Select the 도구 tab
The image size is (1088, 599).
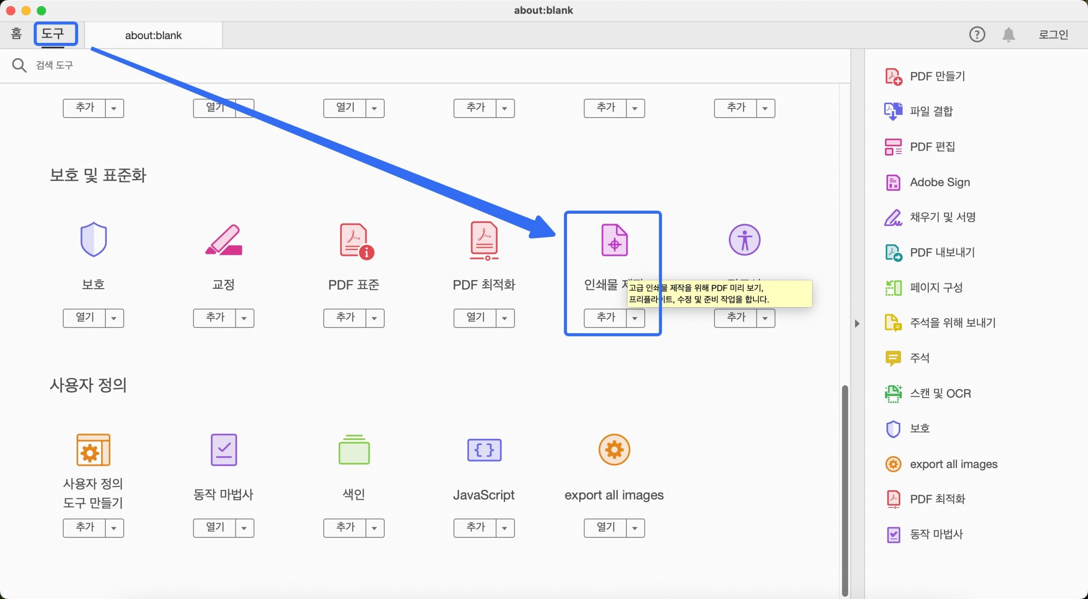coord(53,34)
